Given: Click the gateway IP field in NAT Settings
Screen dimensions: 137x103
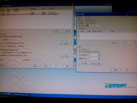Looking at the screenshot, I should tap(93, 26).
